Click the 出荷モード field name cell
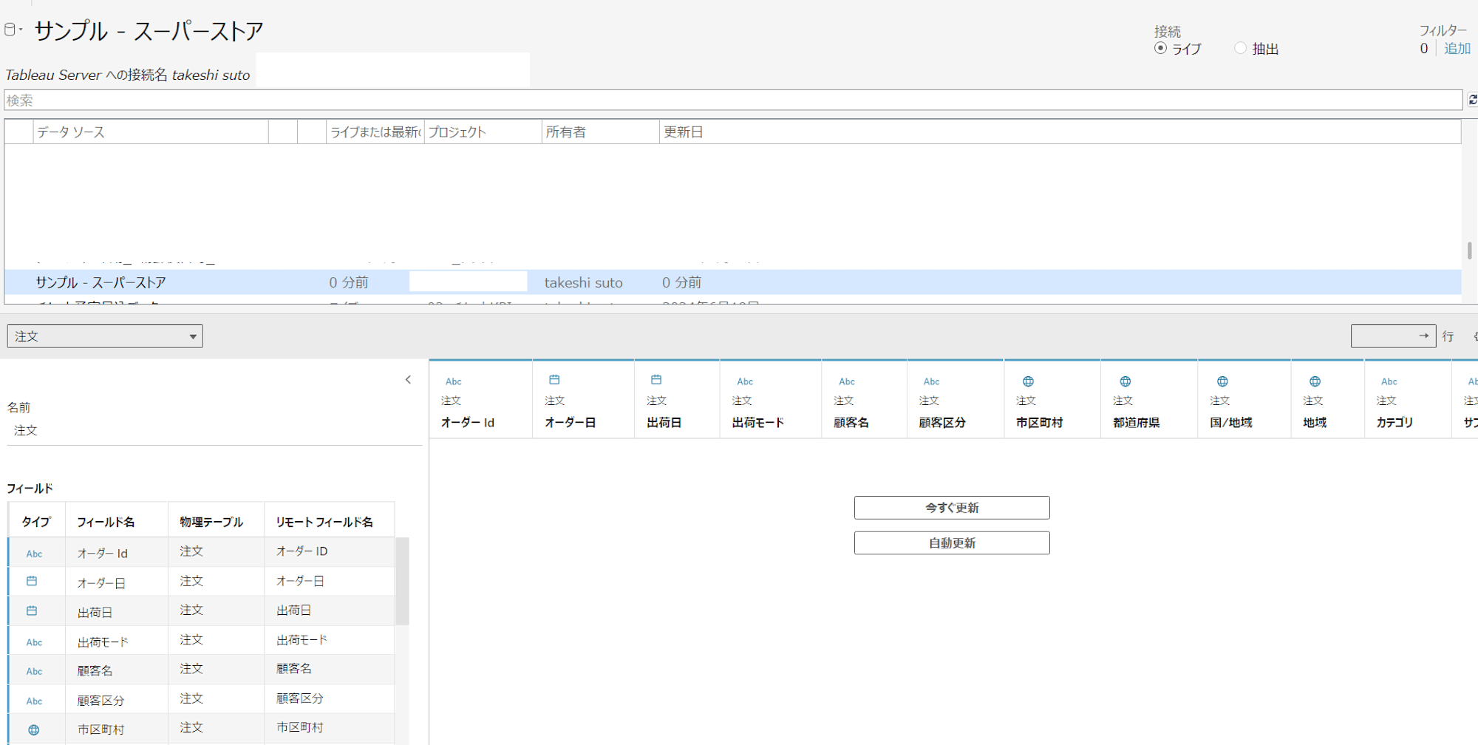 click(x=117, y=642)
